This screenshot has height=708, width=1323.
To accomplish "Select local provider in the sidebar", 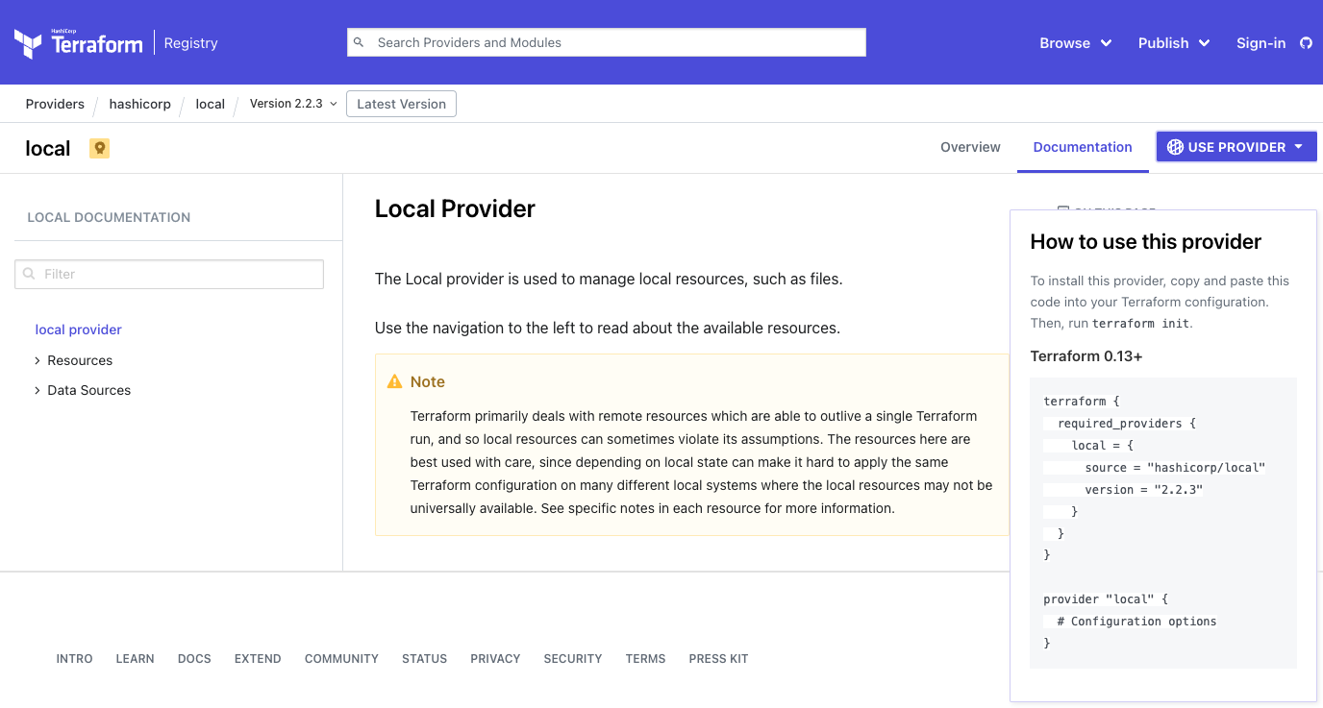I will point(79,330).
